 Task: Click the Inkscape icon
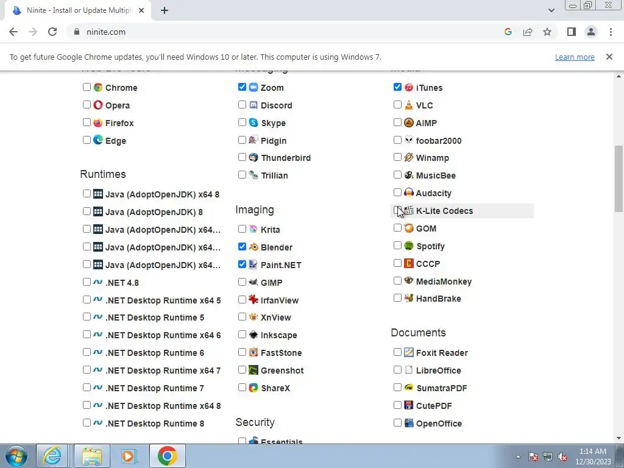coord(253,335)
